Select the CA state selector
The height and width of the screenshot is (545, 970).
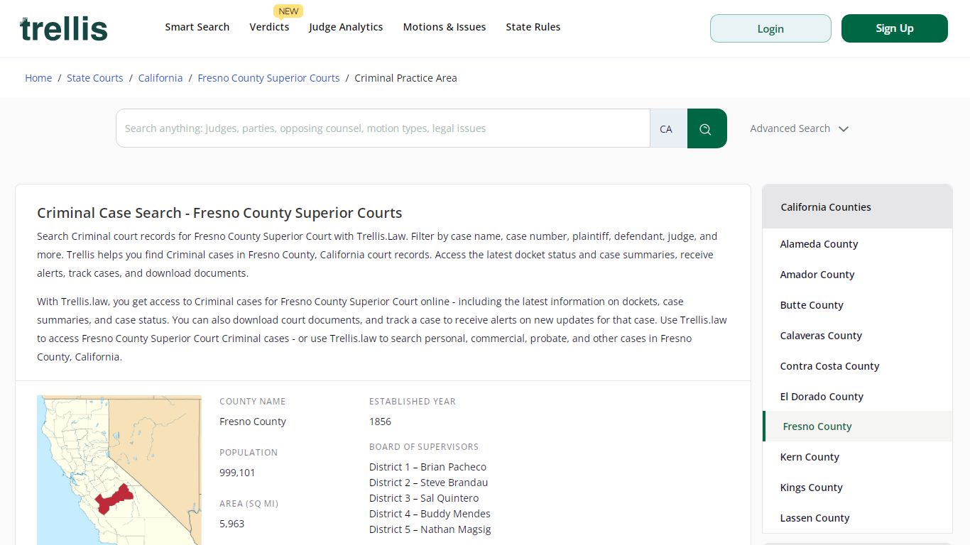point(668,128)
